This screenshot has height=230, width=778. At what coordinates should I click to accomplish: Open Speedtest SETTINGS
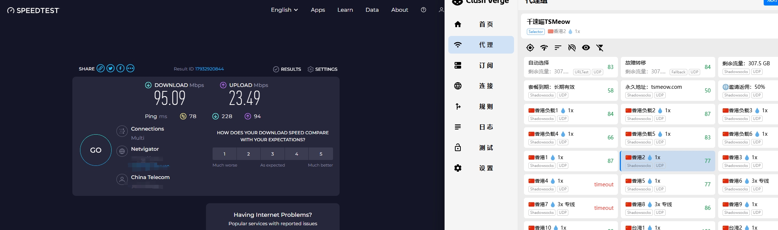[322, 69]
